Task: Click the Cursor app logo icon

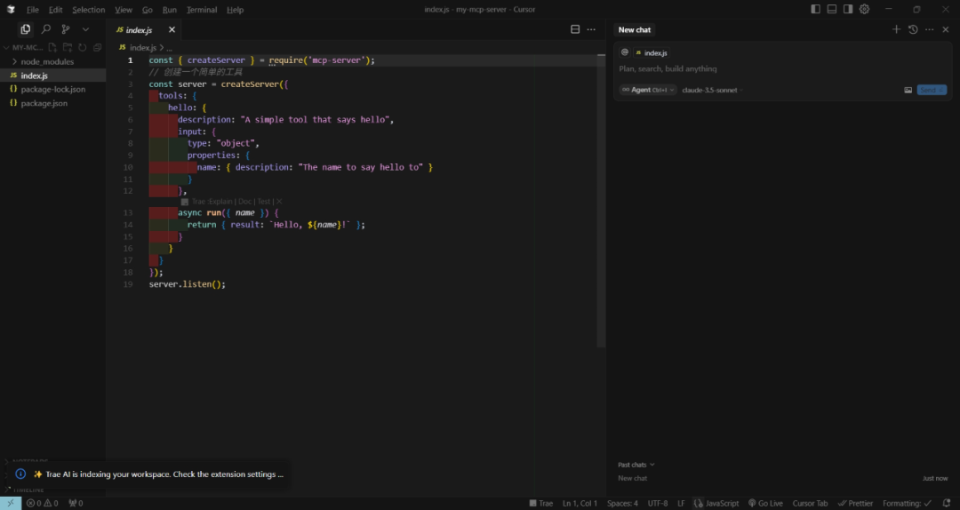Action: coord(11,9)
